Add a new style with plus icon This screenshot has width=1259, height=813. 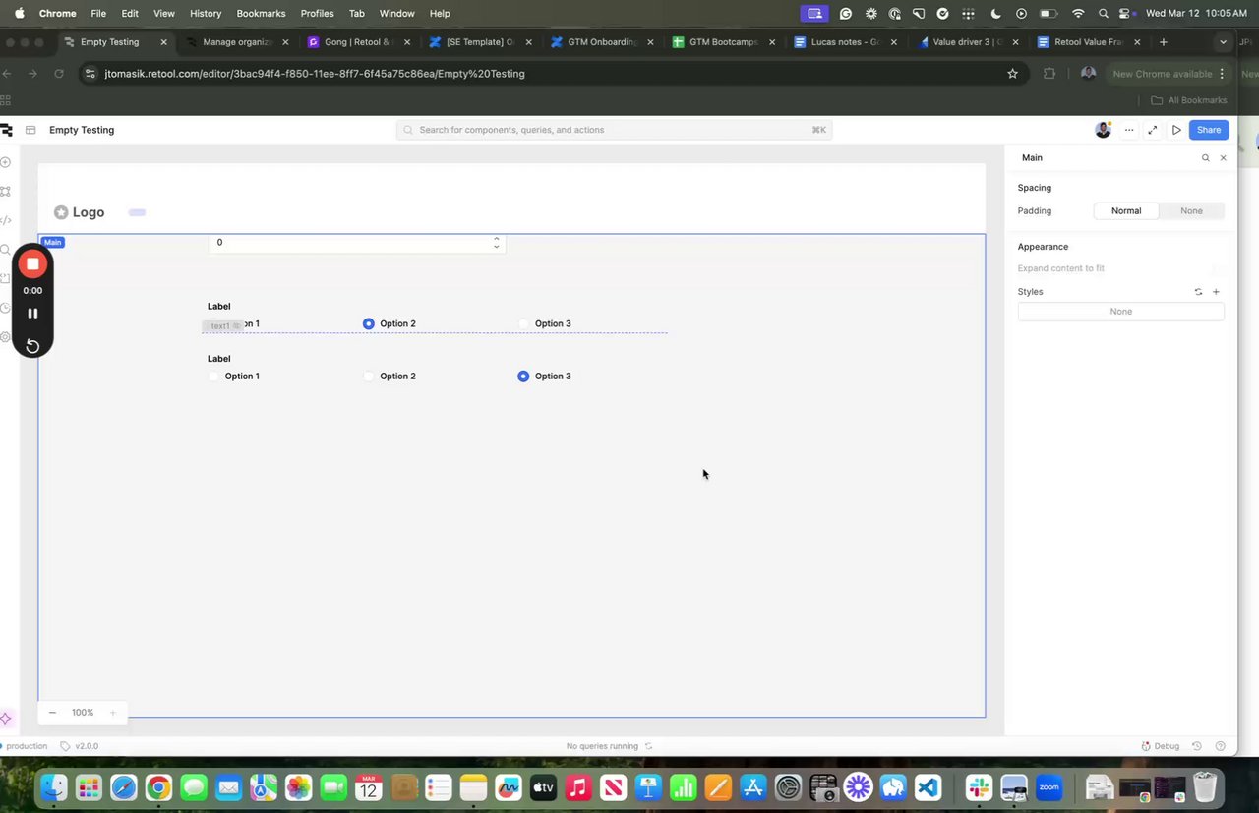[1216, 292]
